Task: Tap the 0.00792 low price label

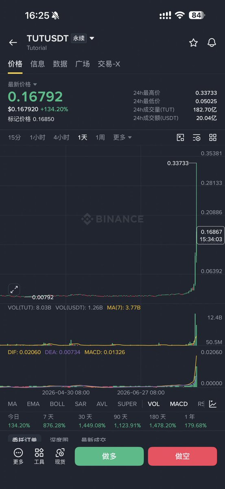Action: (x=43, y=297)
